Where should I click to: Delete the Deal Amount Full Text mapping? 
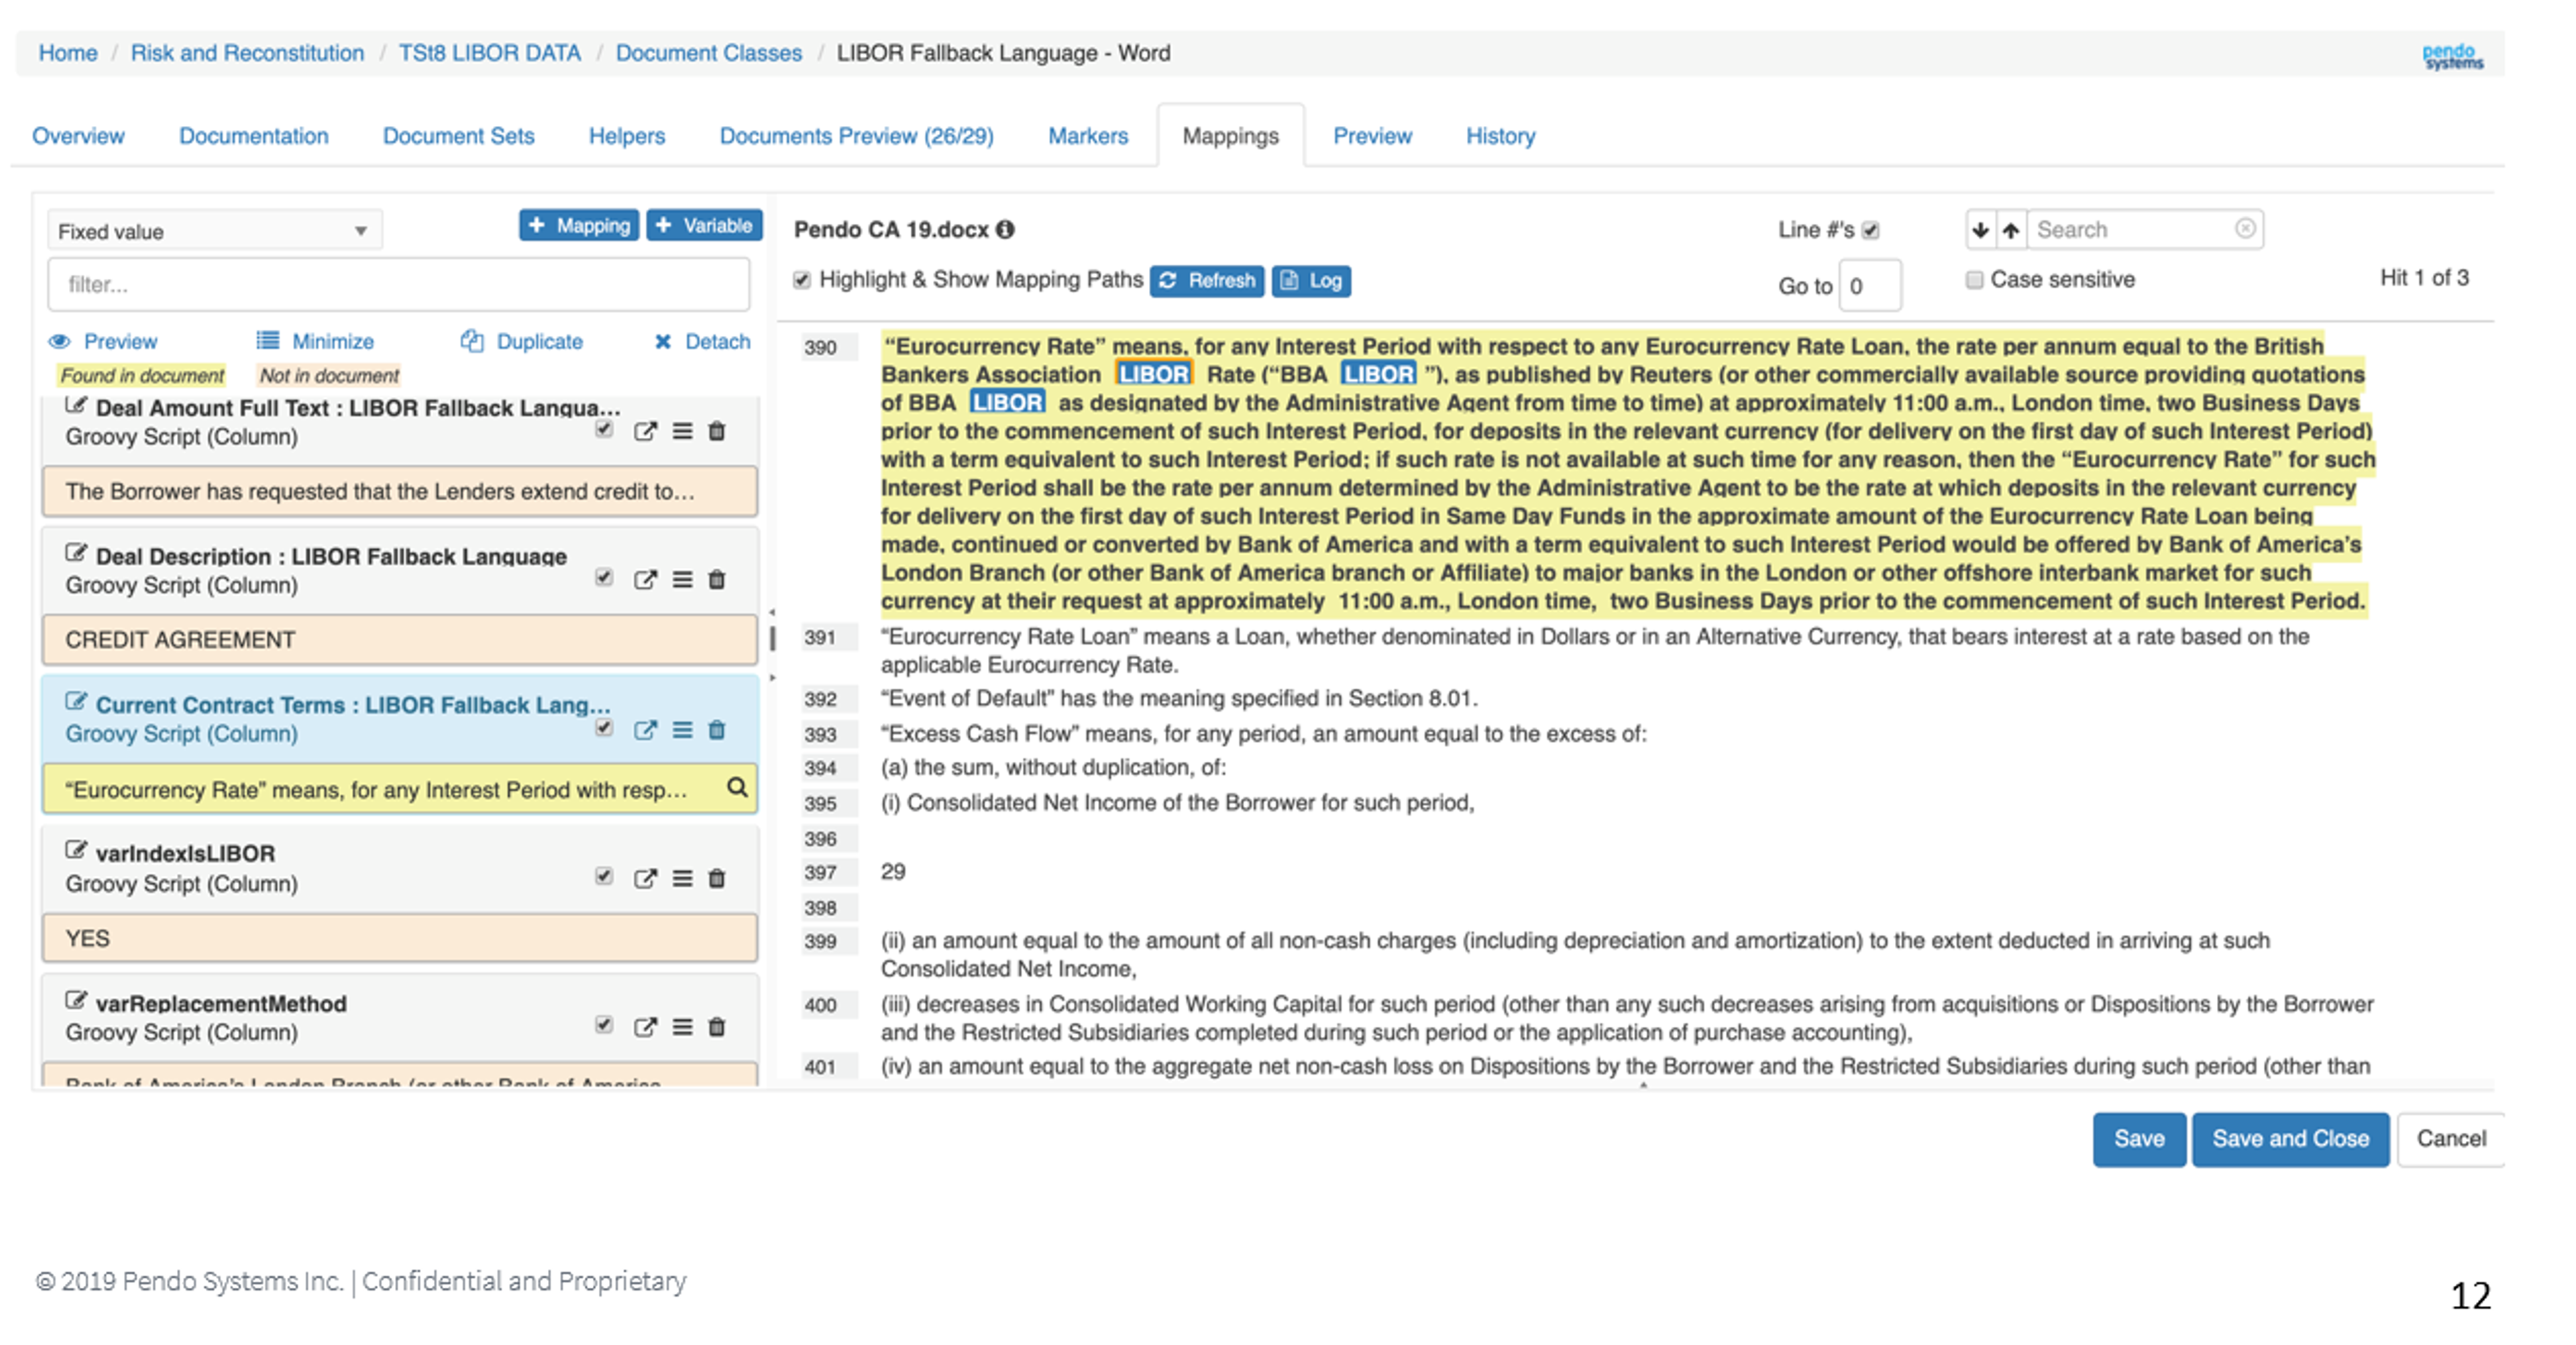click(x=717, y=432)
